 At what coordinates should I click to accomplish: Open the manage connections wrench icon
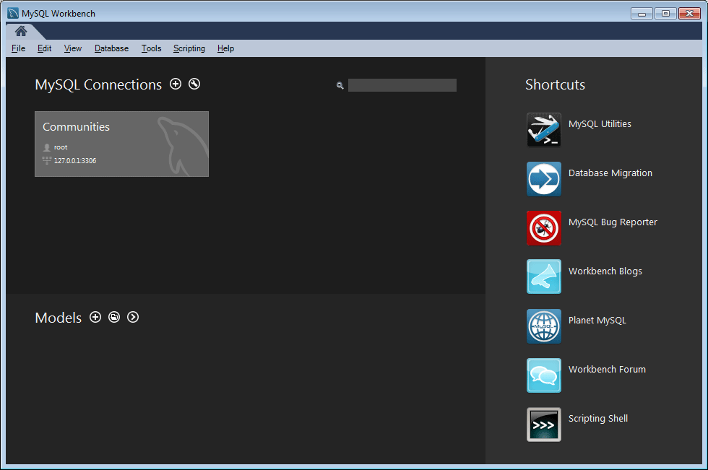coord(194,84)
